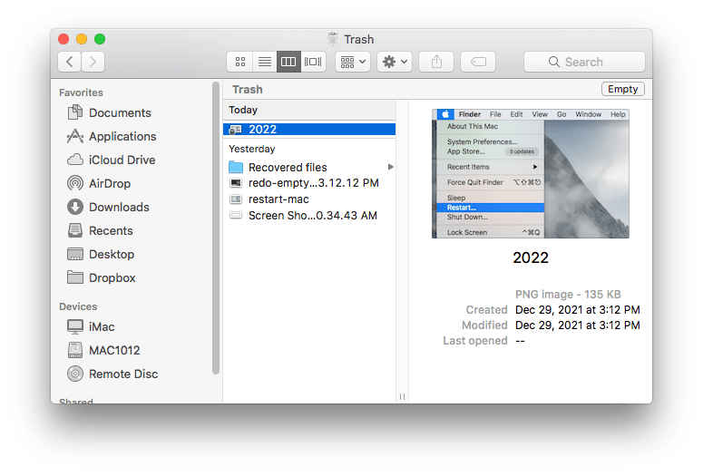This screenshot has width=703, height=476.
Task: Click the PNG image - 135 KB label
Action: 568,295
